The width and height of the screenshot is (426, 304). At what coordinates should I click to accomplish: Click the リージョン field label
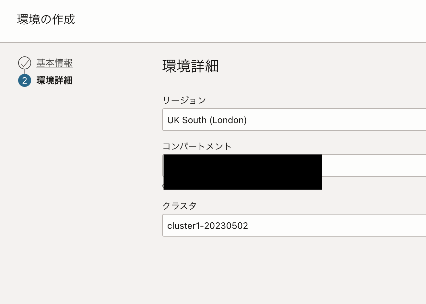[184, 100]
